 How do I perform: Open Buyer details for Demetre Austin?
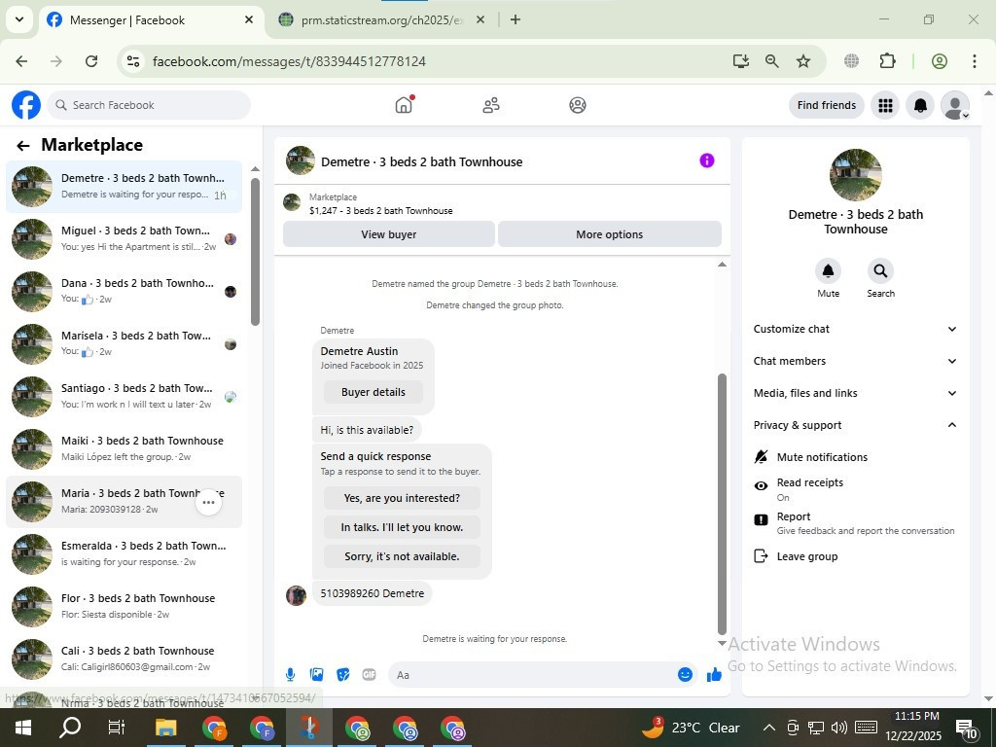click(x=373, y=392)
